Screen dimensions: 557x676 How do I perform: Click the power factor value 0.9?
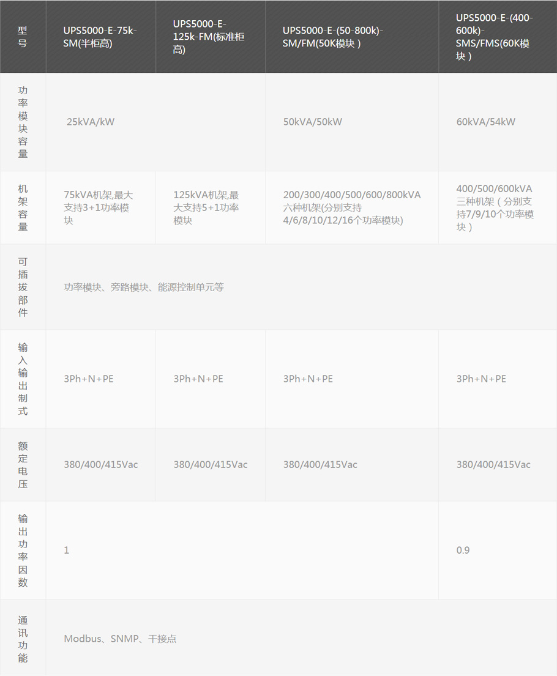(463, 550)
